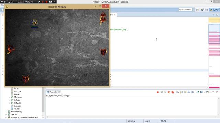Open Display Selected Console dropdown arrow
The width and height of the screenshot is (220, 123).
[204, 92]
